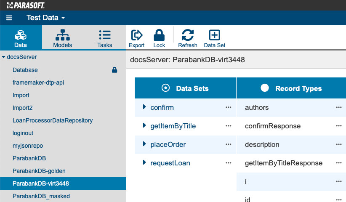Open the myjsonrepo repository
Screen dimensions: 346x202
[28, 146]
